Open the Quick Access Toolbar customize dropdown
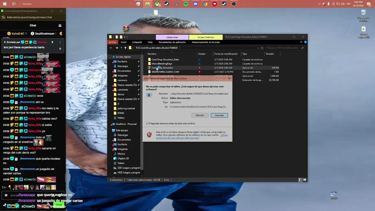 coord(125,37)
